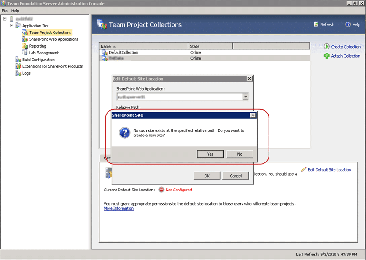Viewport: 366px width, 260px height.
Task: Click the SharePoint Web Application combo field
Action: pos(182,97)
